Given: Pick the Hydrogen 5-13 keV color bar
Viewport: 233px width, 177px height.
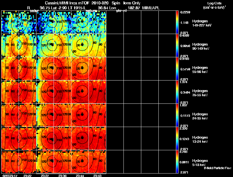Looking at the screenshot, I should [x=177, y=162].
